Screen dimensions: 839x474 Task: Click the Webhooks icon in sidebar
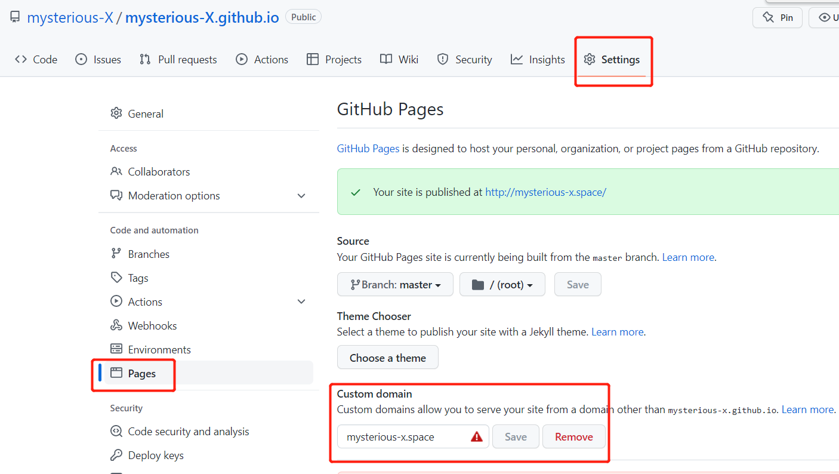coord(116,325)
